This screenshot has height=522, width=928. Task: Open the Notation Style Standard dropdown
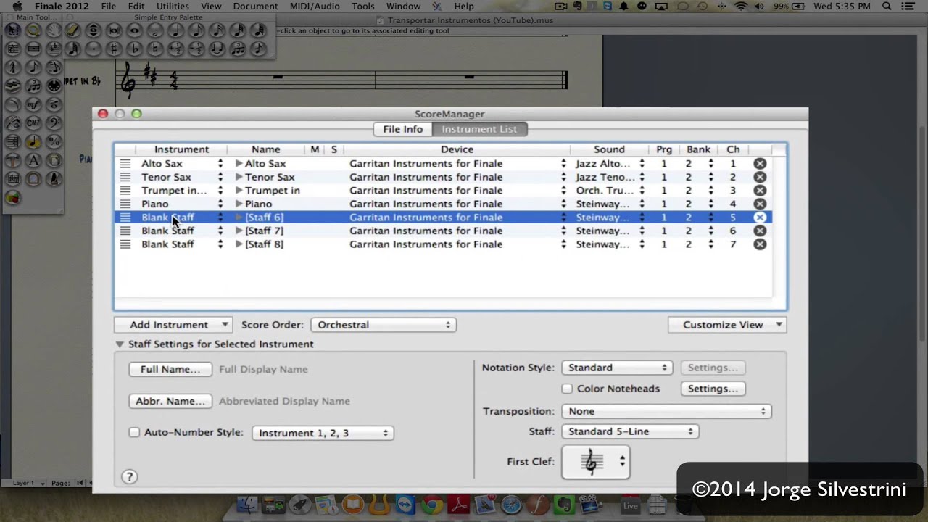(617, 368)
